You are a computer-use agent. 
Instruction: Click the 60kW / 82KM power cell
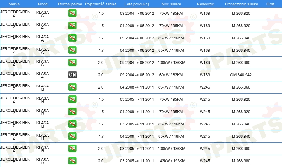coord(171,75)
